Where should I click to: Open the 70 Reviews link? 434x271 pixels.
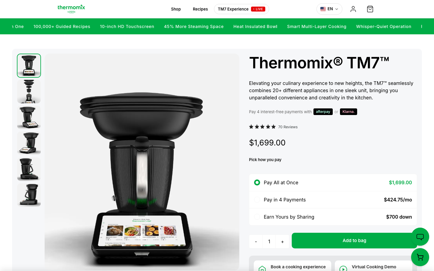(x=288, y=127)
